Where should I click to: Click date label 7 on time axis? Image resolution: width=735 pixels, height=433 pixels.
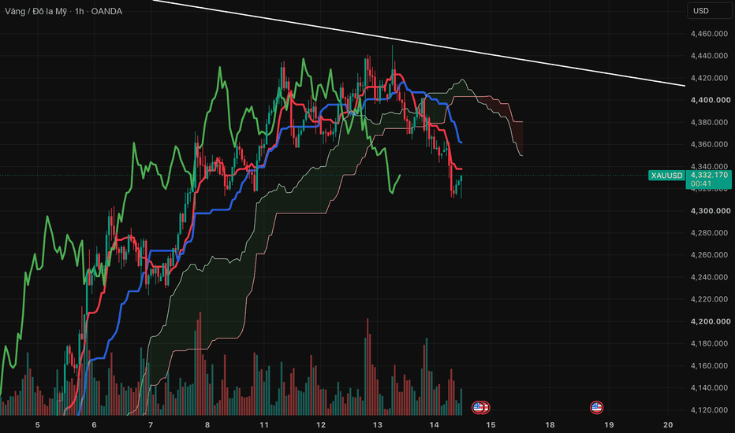point(151,425)
